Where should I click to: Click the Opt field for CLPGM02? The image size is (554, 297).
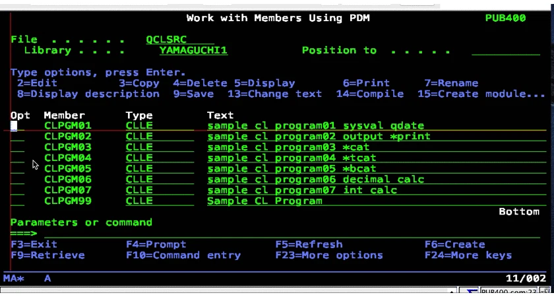click(x=17, y=137)
